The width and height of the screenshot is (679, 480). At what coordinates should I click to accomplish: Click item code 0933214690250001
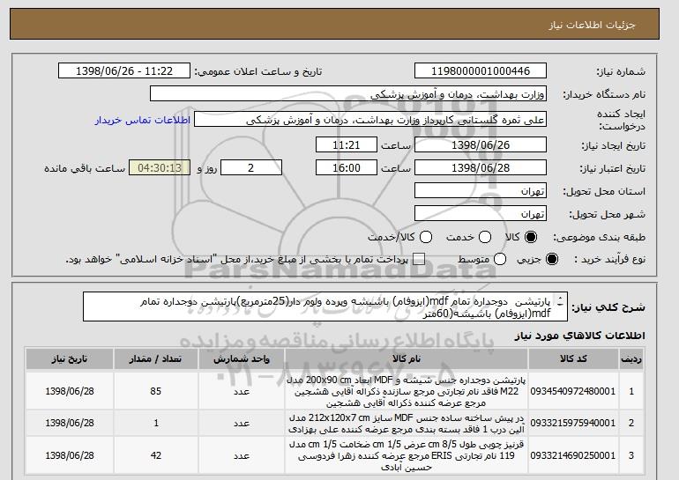(x=573, y=455)
